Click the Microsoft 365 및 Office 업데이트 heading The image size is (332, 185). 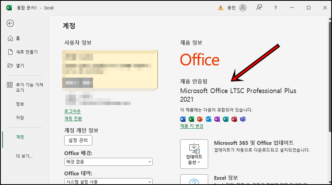pos(254,143)
